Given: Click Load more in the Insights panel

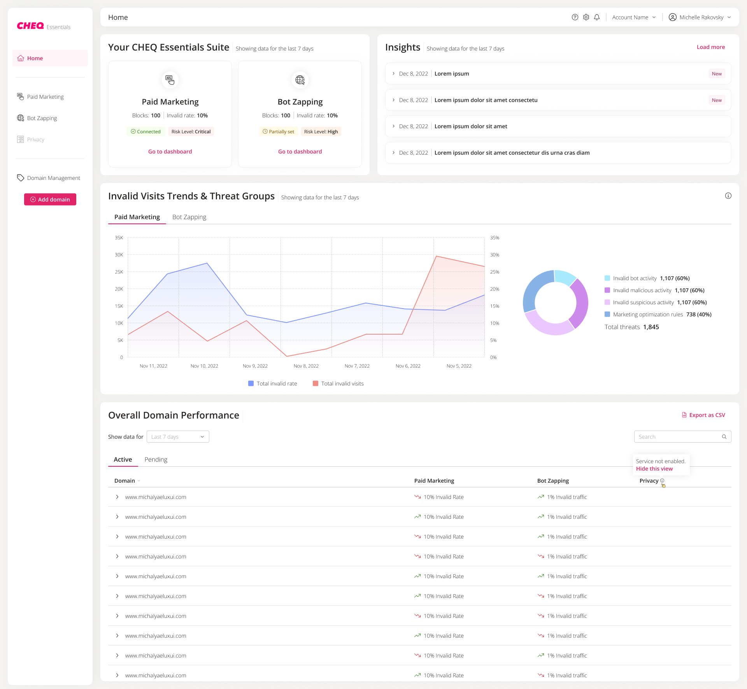Looking at the screenshot, I should (x=710, y=47).
